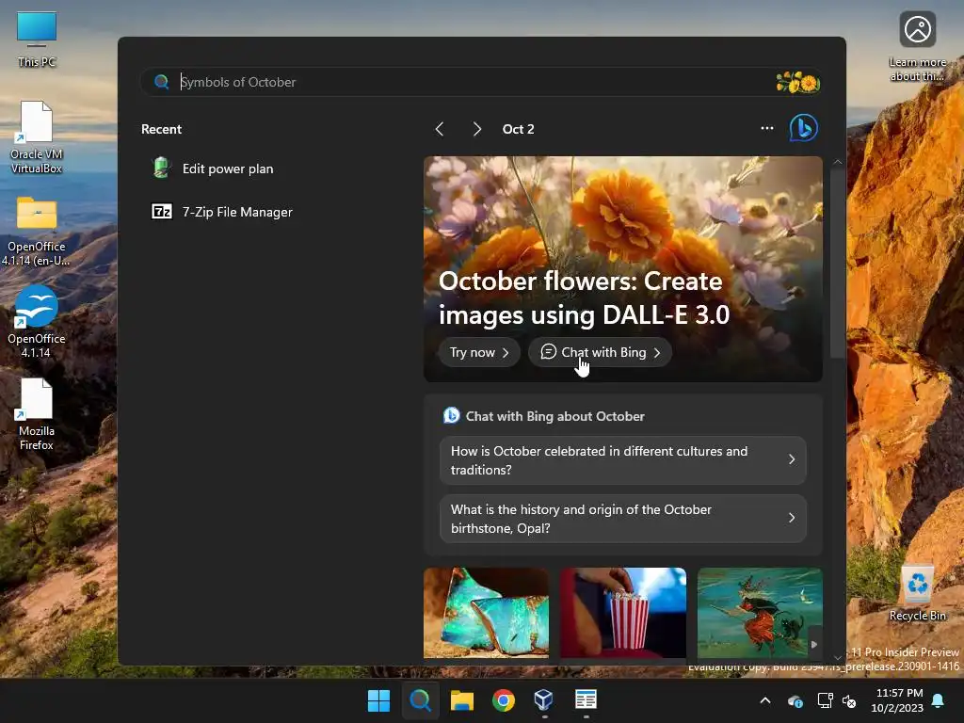The width and height of the screenshot is (964, 723).
Task: Expand chevron beside Opal birthstone question
Action: pos(791,519)
